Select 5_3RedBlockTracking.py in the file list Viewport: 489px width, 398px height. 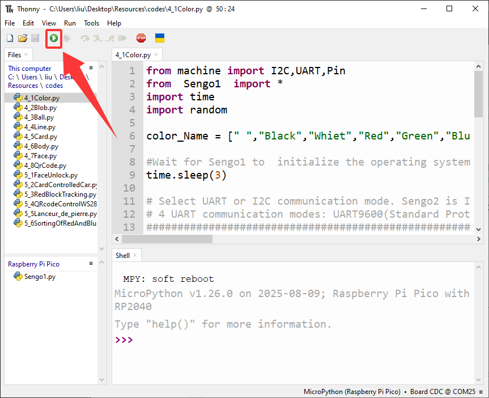pos(55,194)
